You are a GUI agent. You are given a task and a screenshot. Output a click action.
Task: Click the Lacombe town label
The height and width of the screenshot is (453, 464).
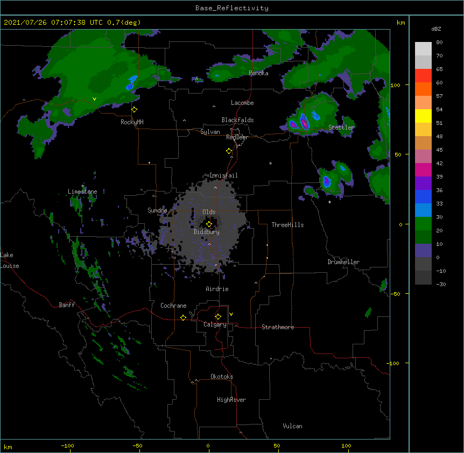tap(242, 103)
